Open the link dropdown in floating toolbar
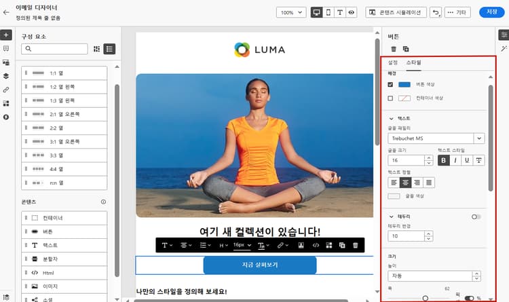 click(283, 245)
